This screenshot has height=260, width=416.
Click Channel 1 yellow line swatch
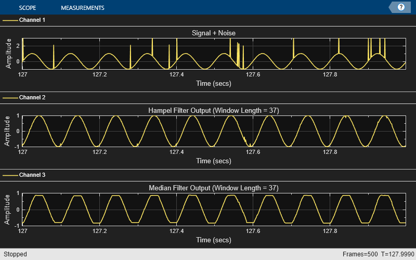click(x=10, y=20)
